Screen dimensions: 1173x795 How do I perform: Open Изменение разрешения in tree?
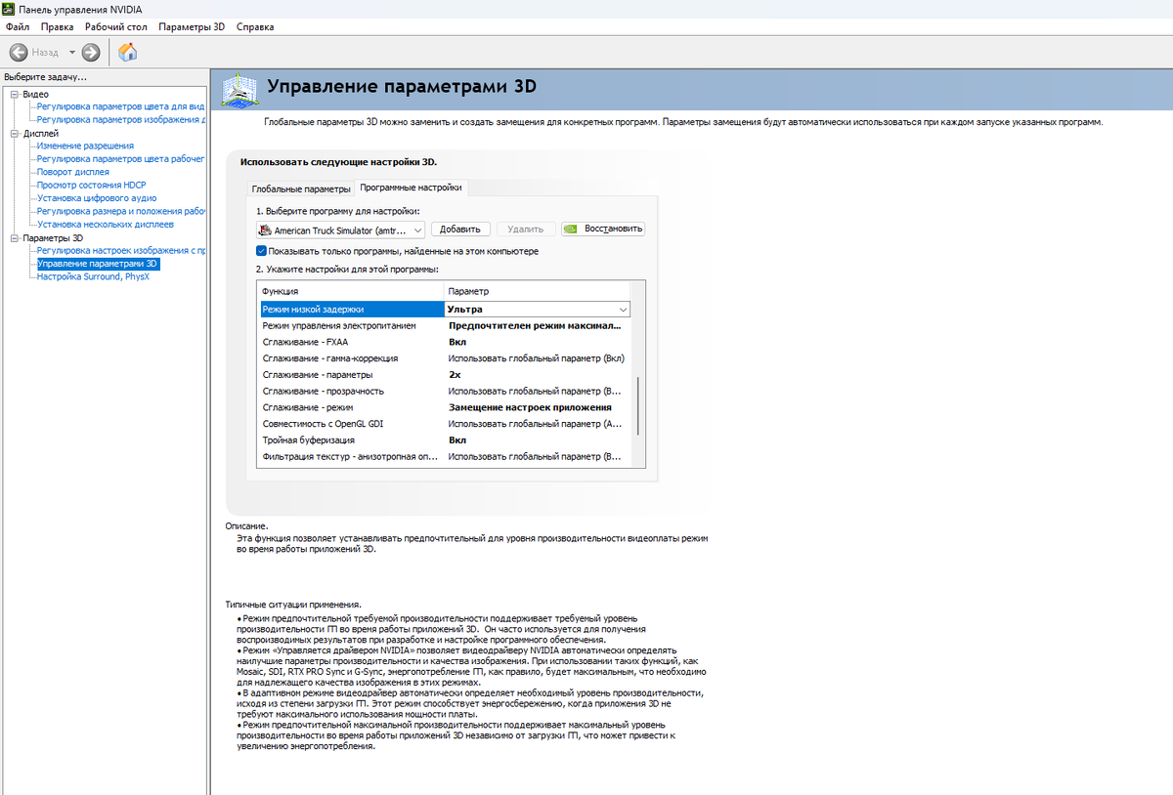85,146
